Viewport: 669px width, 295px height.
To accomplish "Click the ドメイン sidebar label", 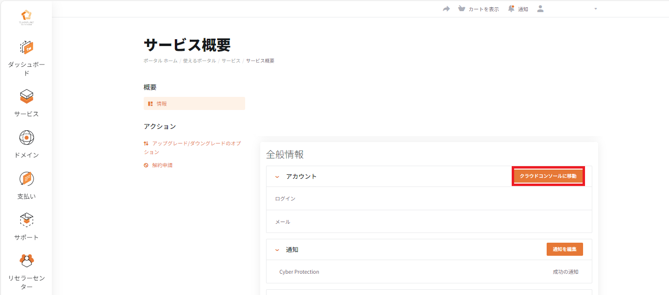I will pos(26,155).
